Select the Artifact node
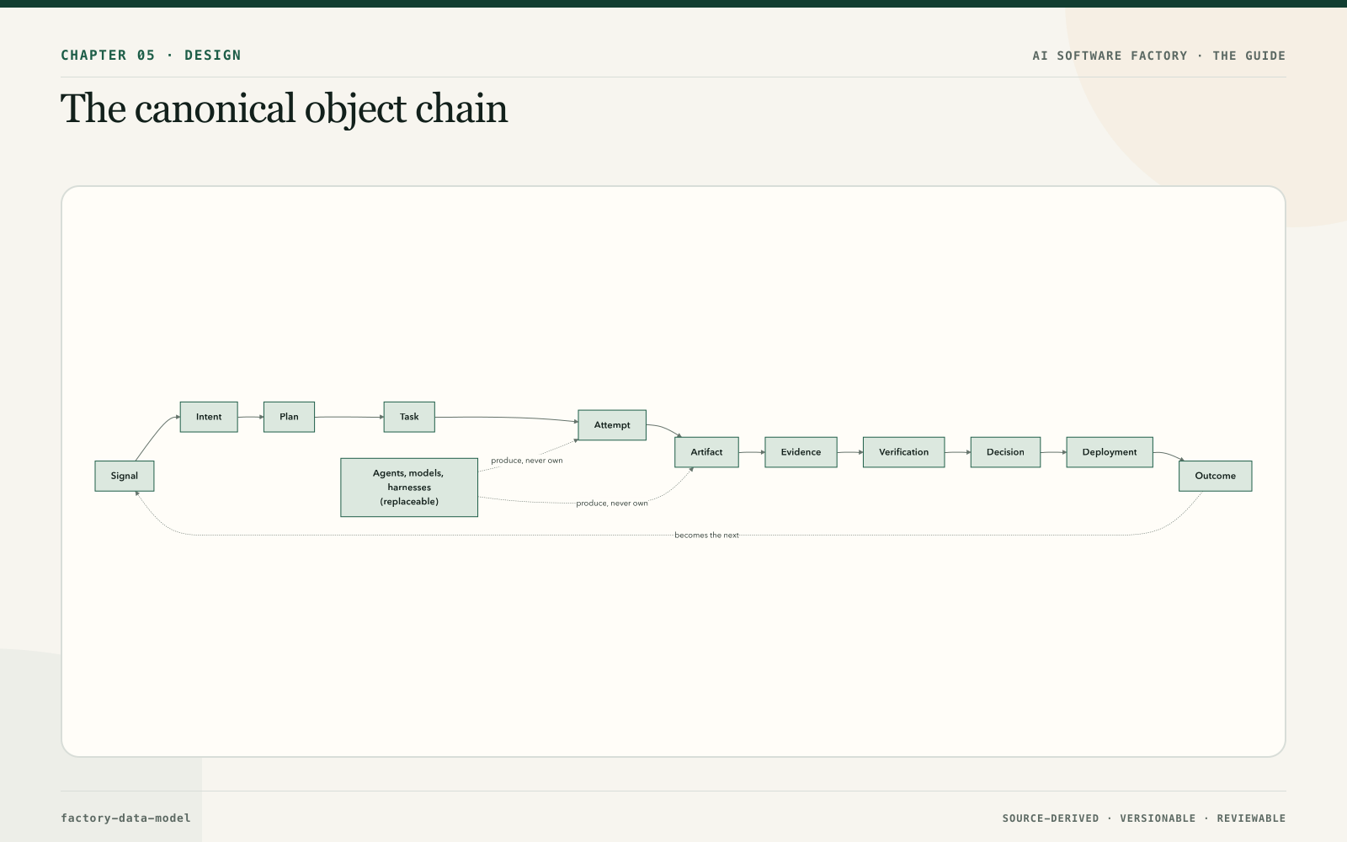This screenshot has width=1347, height=842. tap(706, 452)
